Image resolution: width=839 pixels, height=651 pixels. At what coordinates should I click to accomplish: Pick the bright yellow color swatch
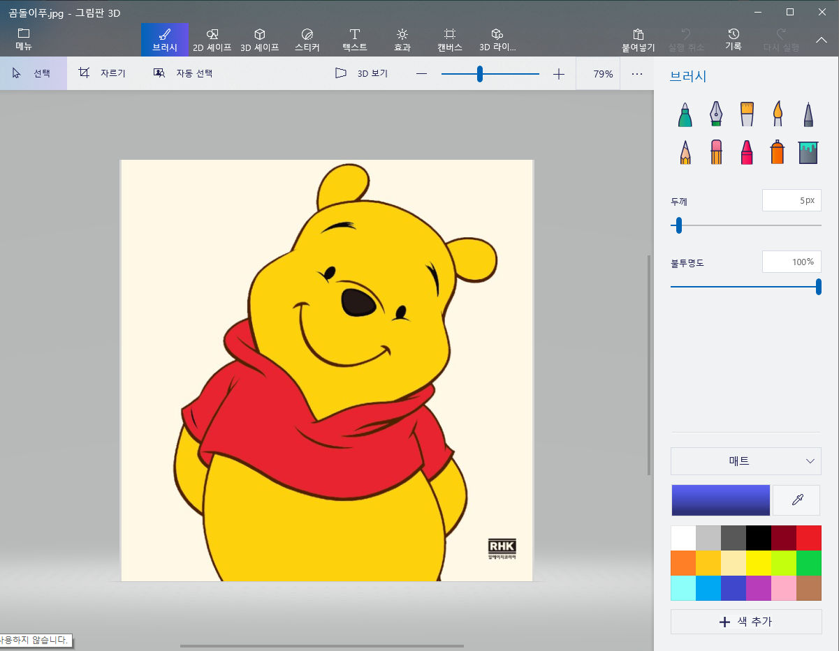point(759,564)
